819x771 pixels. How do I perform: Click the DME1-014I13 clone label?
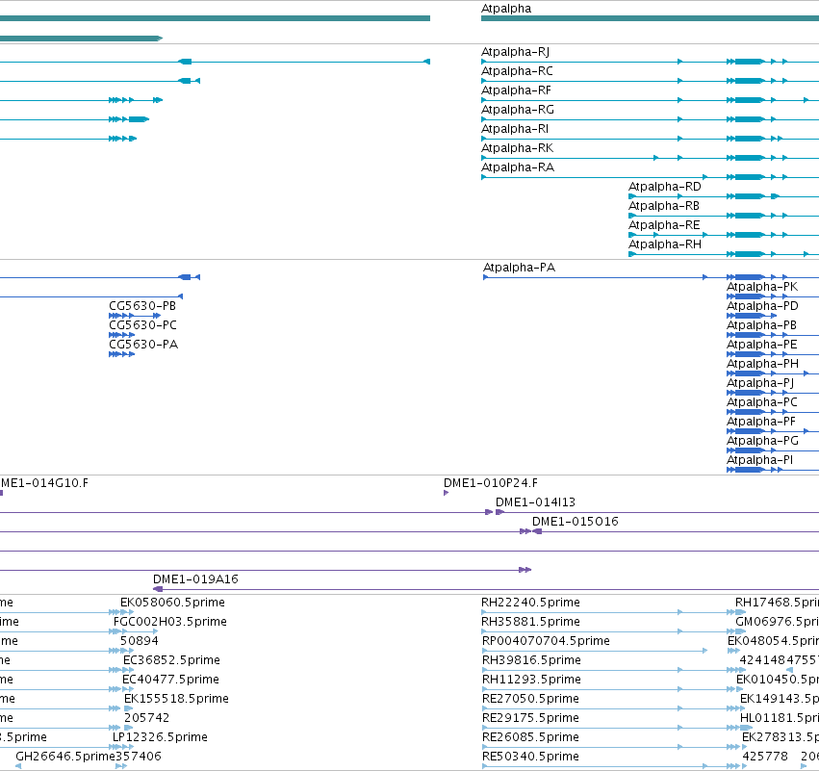point(535,503)
